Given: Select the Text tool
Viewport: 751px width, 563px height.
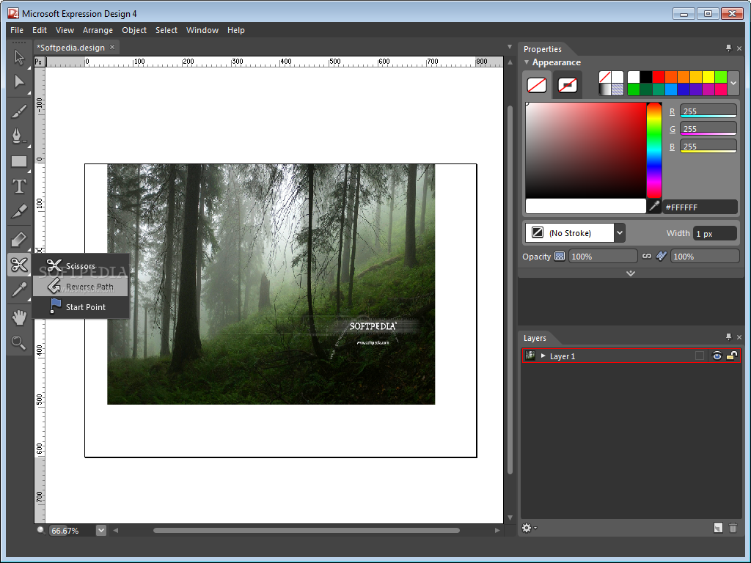Looking at the screenshot, I should (19, 186).
